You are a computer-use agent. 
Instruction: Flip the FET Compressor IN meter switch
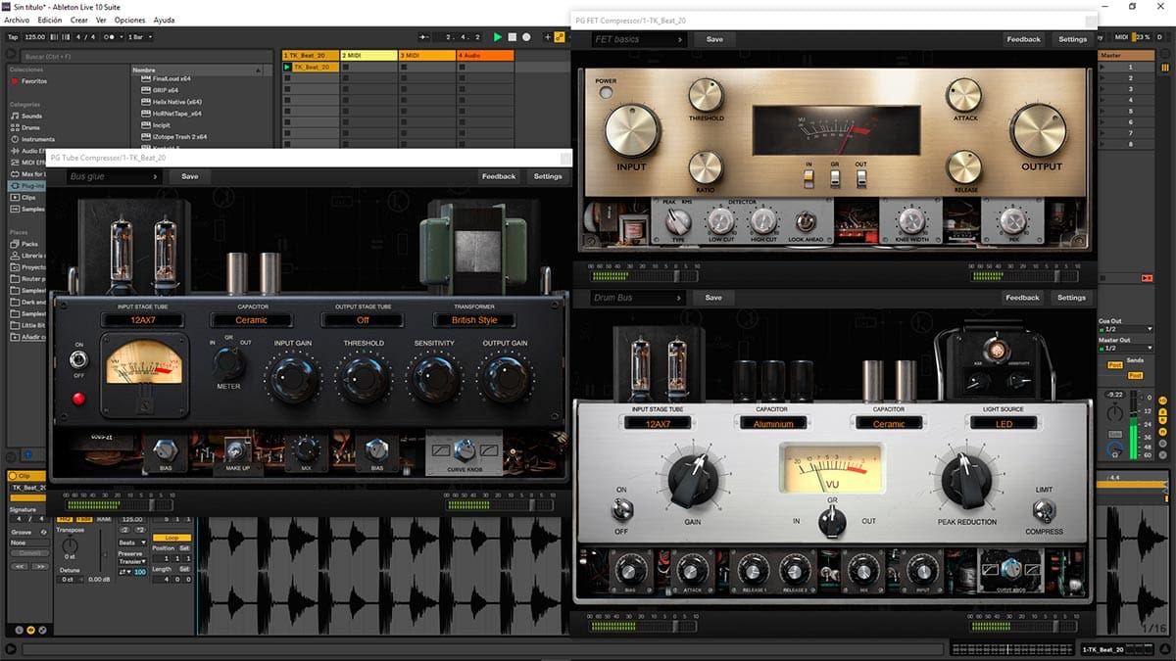[x=809, y=177]
